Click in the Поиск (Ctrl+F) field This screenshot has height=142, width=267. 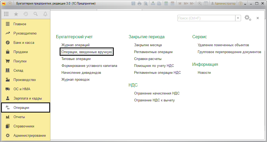[206, 18]
